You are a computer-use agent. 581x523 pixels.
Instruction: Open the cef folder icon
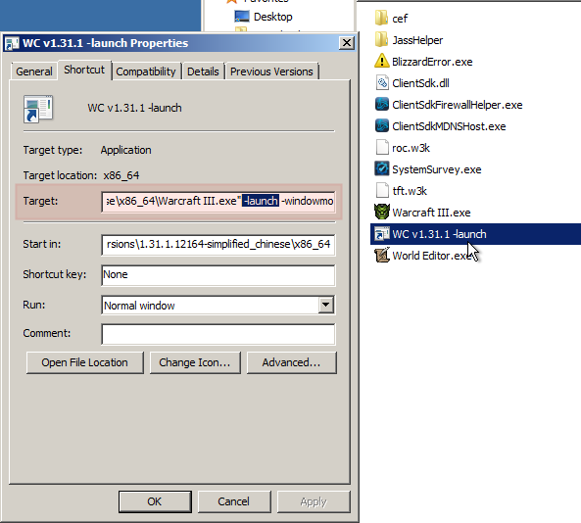382,18
